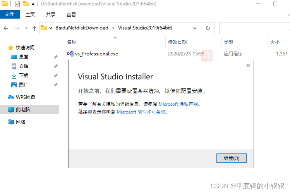
Task: Click BaiduNetdiskDownload in the address path
Action: click(82, 28)
